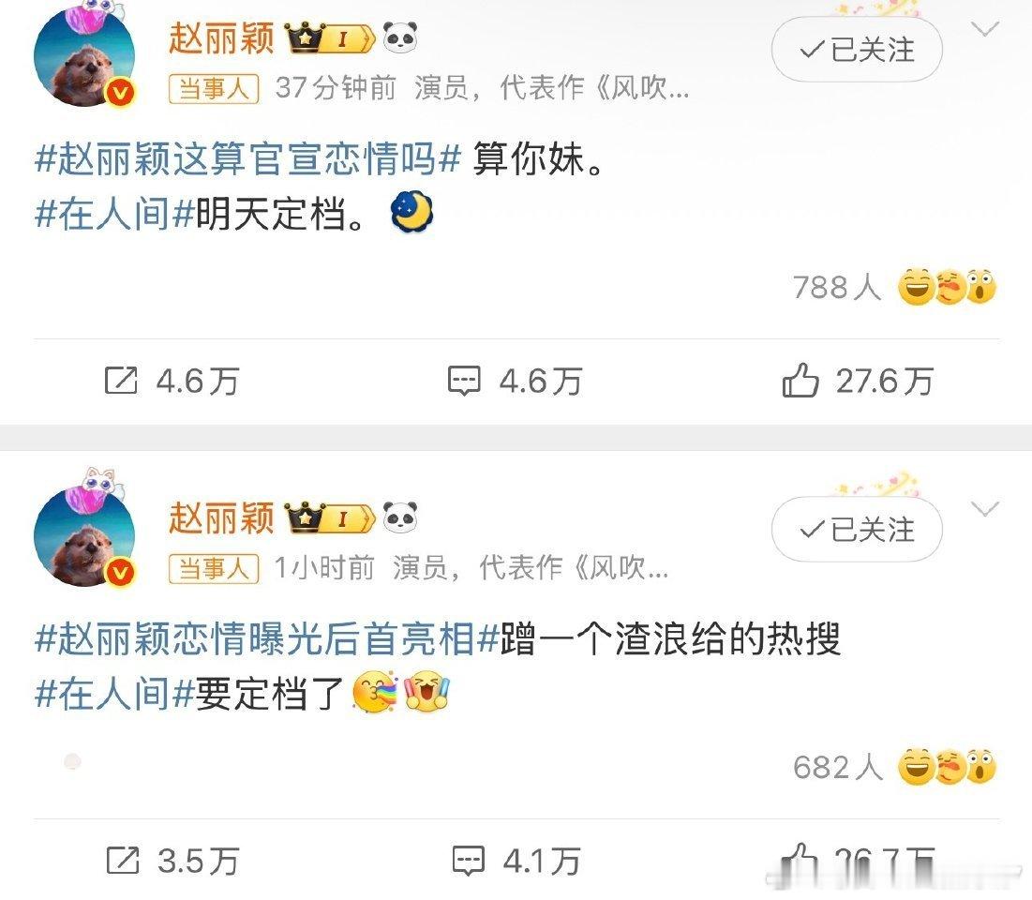Show 788人 reactions on first post
Screen dimensions: 1032x900
tap(894, 288)
